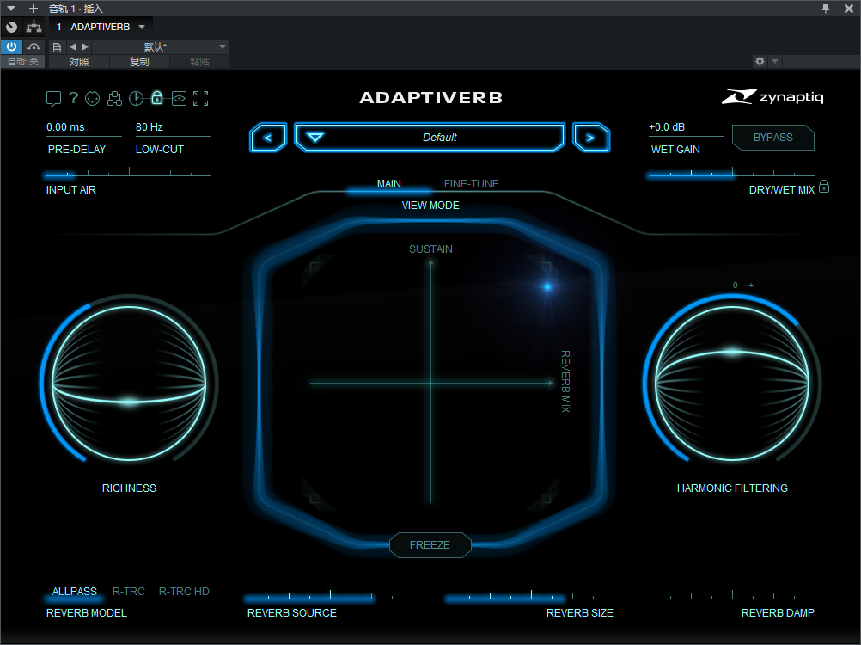861x645 pixels.
Task: Click the knob icon in host header
Action: coord(11,27)
